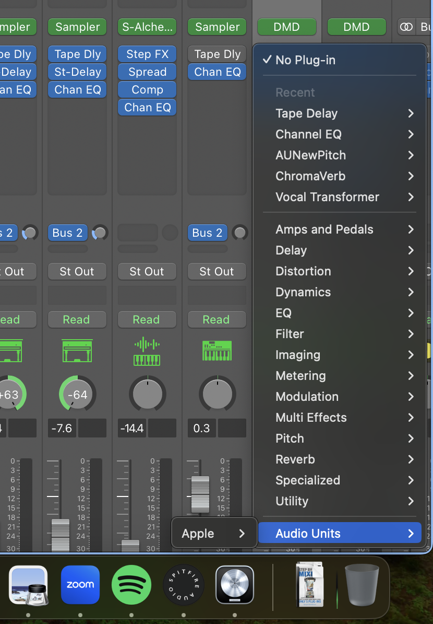This screenshot has height=624, width=433.
Task: Expand the Amps and Pedals submenu
Action: click(339, 229)
